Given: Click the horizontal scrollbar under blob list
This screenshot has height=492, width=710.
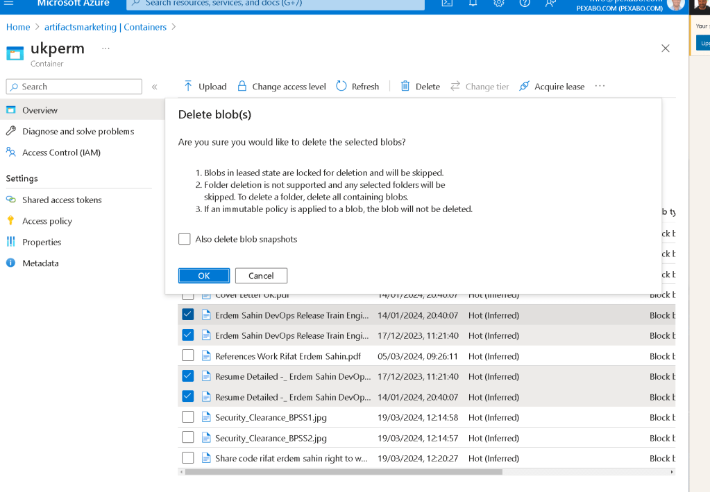Looking at the screenshot, I should [344, 472].
